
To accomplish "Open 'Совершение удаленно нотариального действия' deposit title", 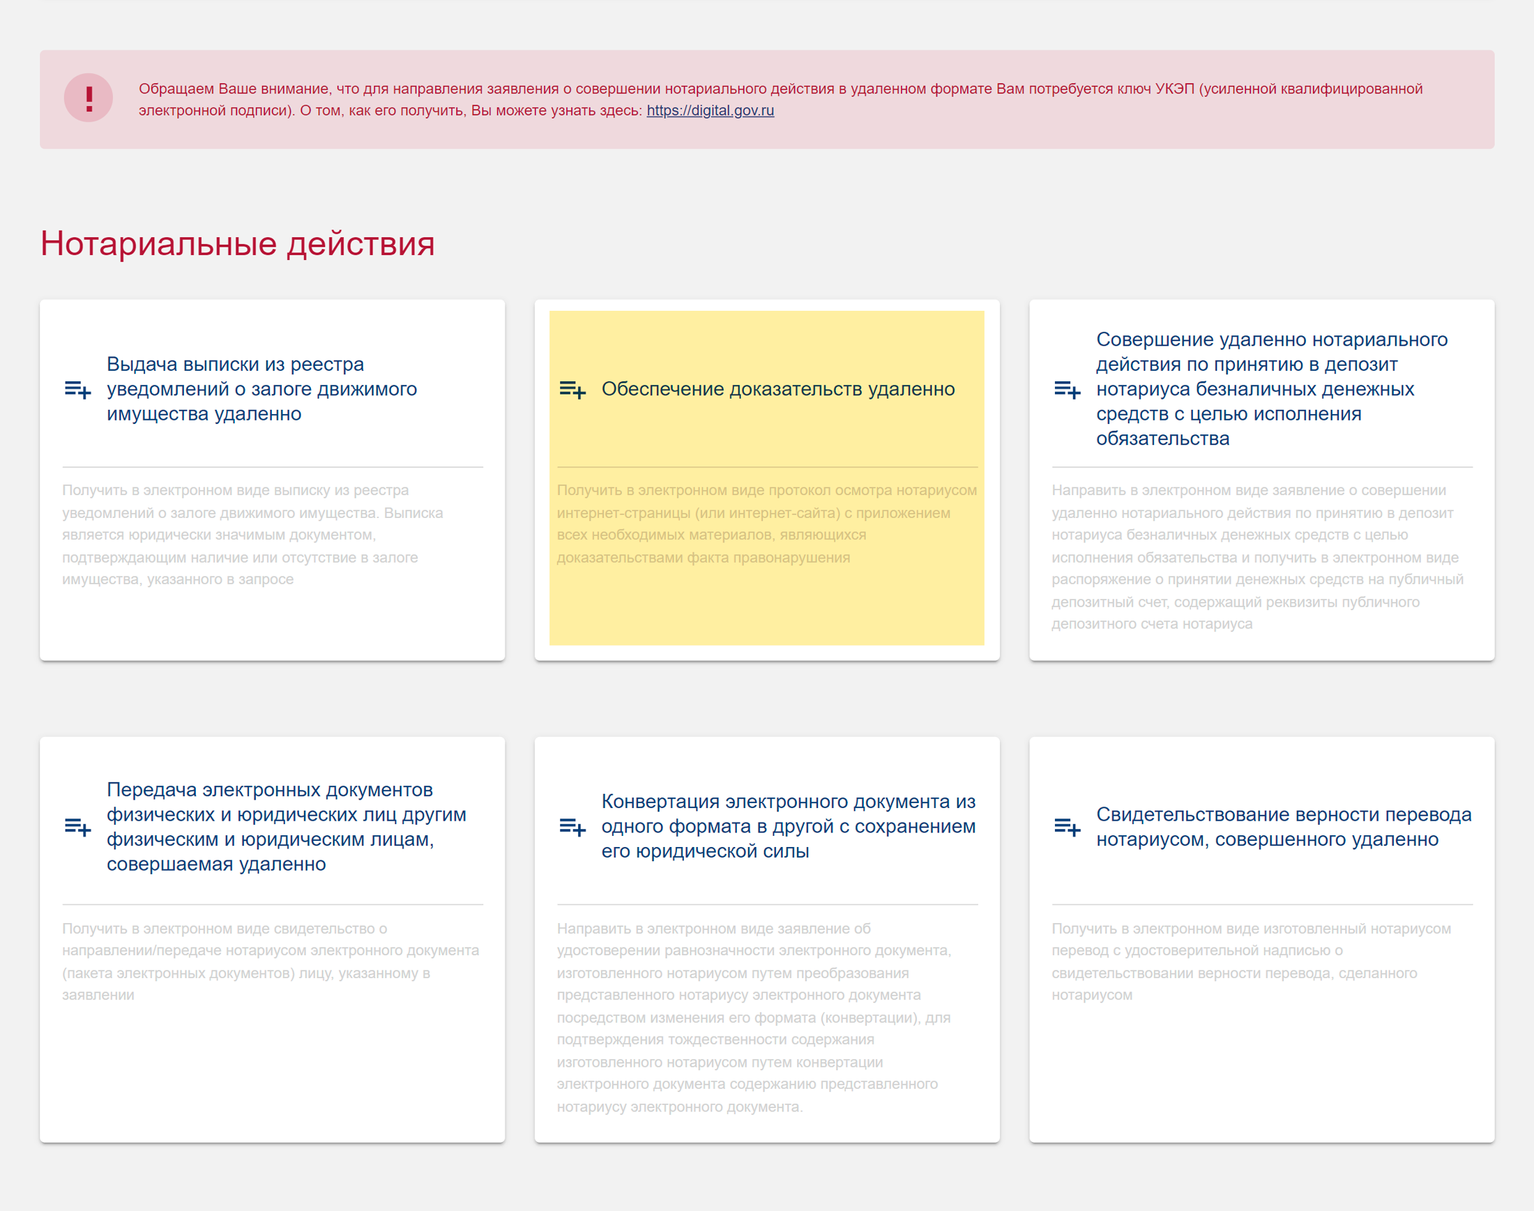I will [x=1272, y=388].
